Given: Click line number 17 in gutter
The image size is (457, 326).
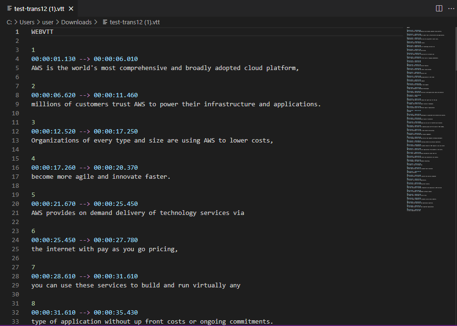Looking at the screenshot, I should point(15,176).
